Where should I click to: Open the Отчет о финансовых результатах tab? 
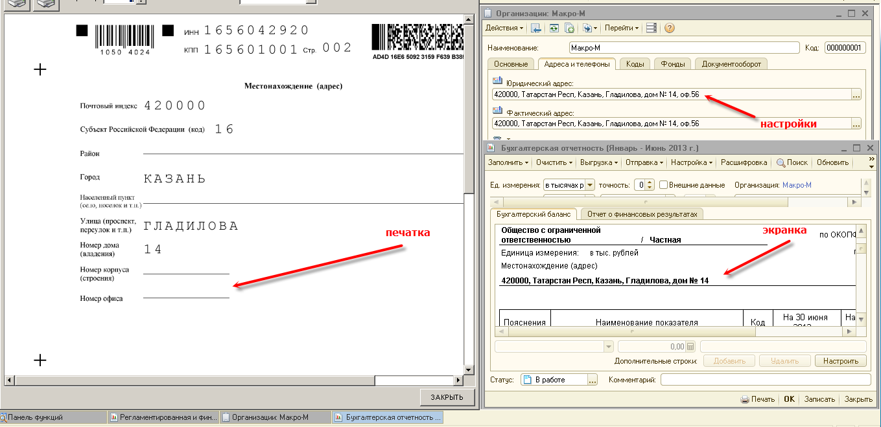[642, 214]
